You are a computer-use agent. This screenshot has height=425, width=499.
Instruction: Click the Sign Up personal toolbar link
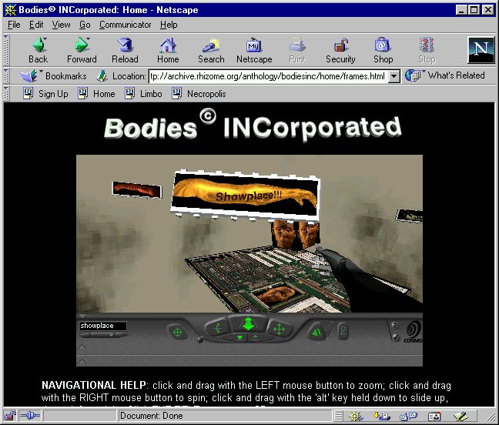pyautogui.click(x=46, y=93)
